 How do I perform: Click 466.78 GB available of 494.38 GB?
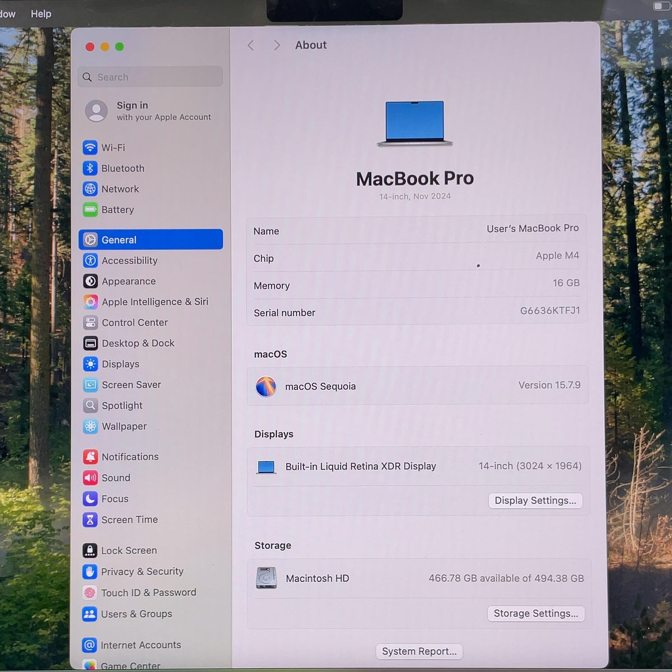pos(506,578)
